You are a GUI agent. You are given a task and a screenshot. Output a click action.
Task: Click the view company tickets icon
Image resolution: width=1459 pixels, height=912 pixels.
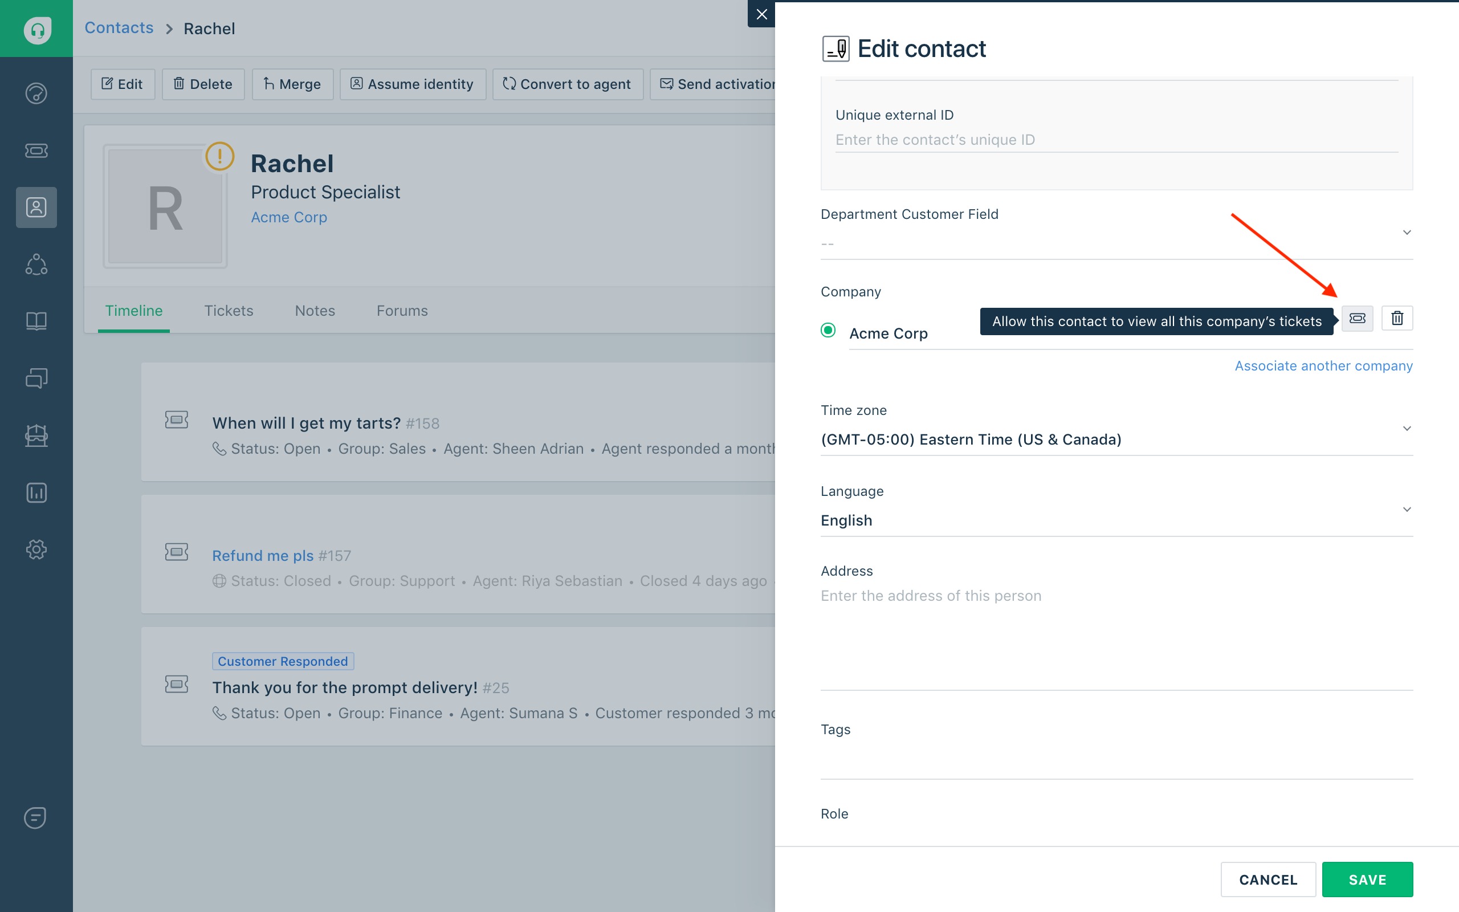pos(1356,318)
